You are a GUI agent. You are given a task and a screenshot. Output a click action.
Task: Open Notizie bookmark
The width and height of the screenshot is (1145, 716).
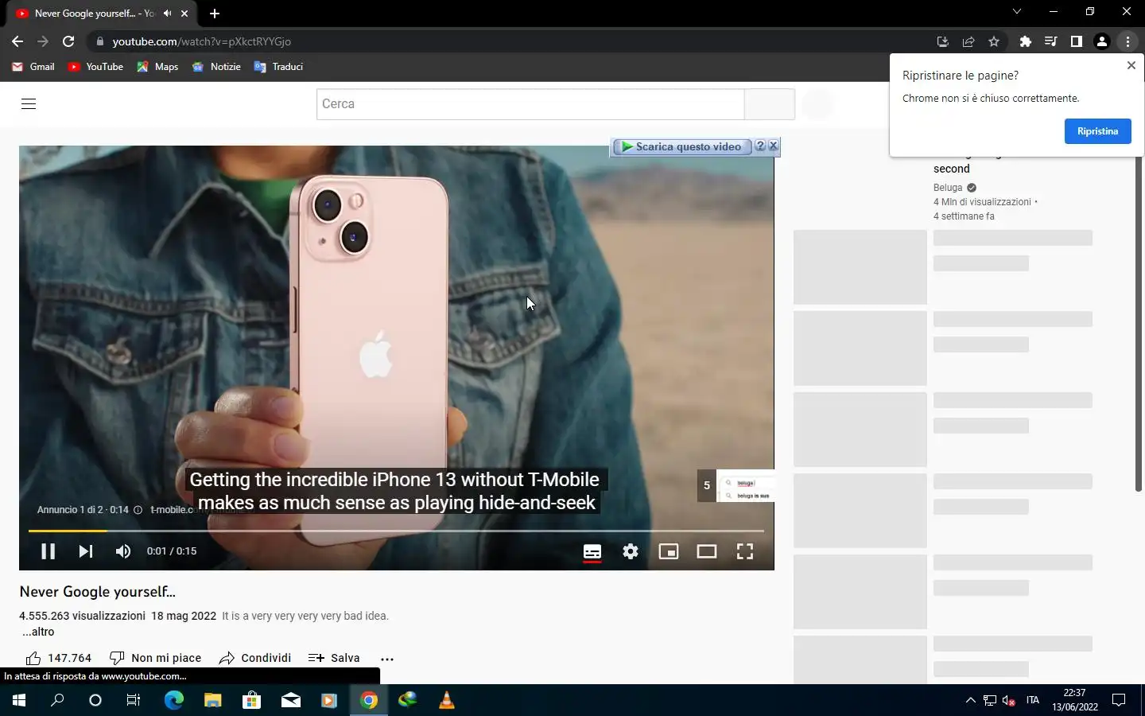click(x=216, y=67)
